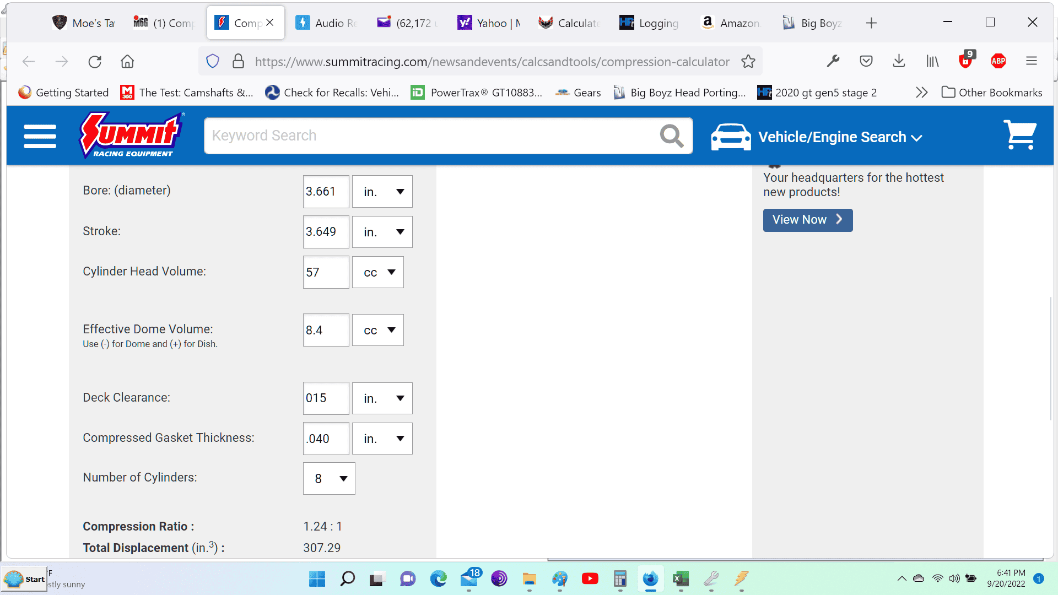The image size is (1058, 595).
Task: Click the Effective Dome Volume input field
Action: pos(326,330)
